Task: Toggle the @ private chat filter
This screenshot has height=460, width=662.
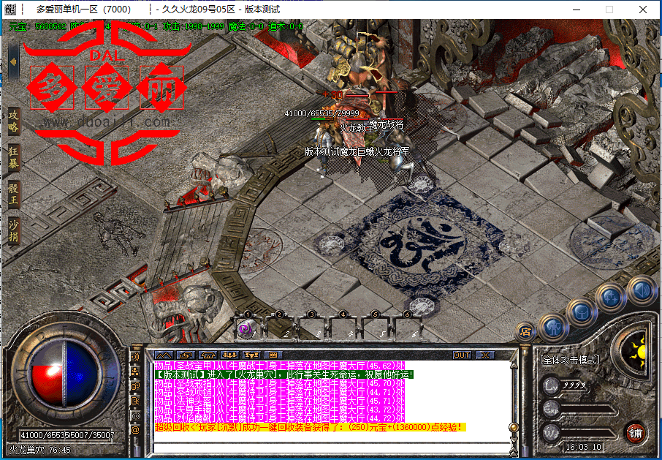Action: tap(135, 430)
